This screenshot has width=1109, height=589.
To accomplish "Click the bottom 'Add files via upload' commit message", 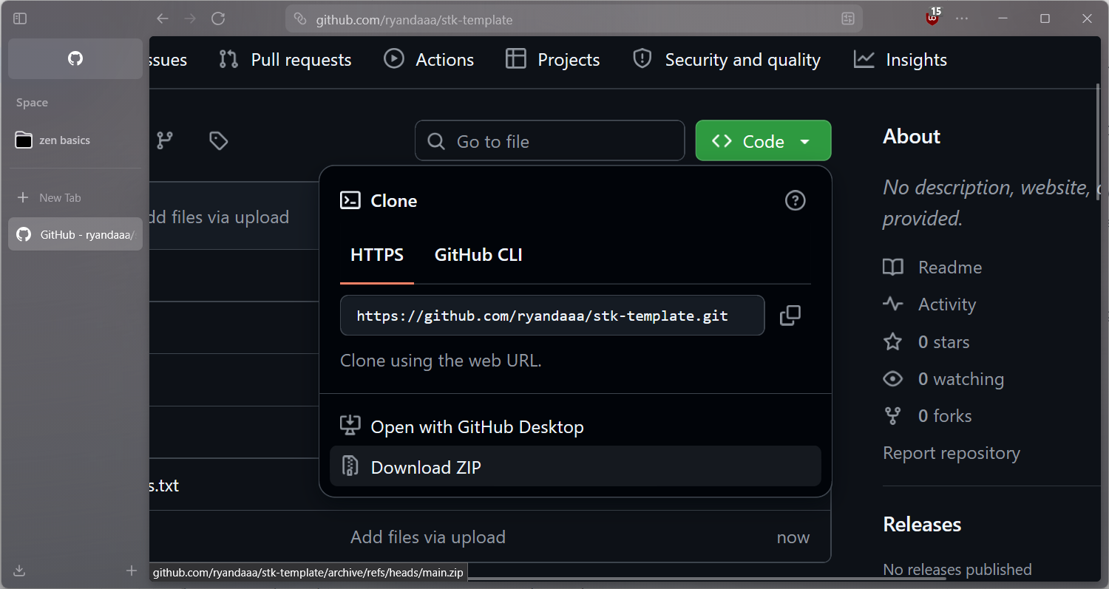I will pyautogui.click(x=428, y=537).
